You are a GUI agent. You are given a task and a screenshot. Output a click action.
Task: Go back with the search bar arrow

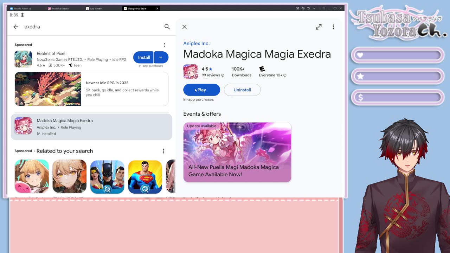[16, 27]
